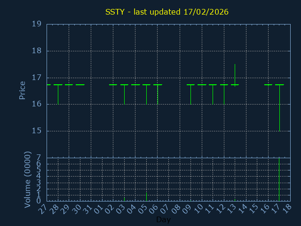Click the tall volume bar at day 17

pyautogui.click(x=279, y=179)
